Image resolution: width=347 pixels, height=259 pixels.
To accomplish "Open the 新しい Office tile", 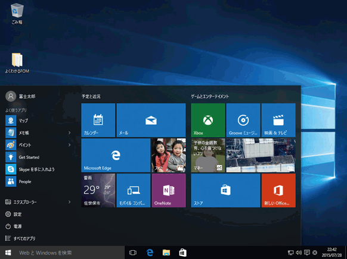I will (278, 190).
